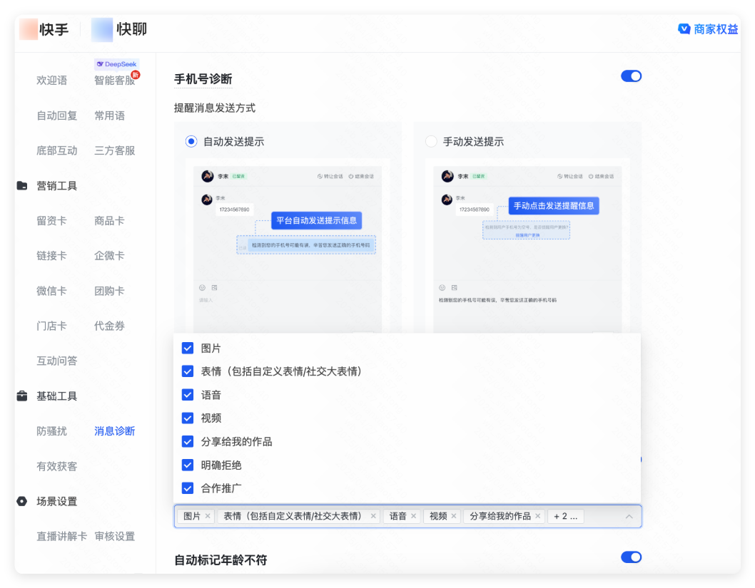Select the emoji smiley icon in chat input
Screen dimensions: 755x588
tap(202, 287)
